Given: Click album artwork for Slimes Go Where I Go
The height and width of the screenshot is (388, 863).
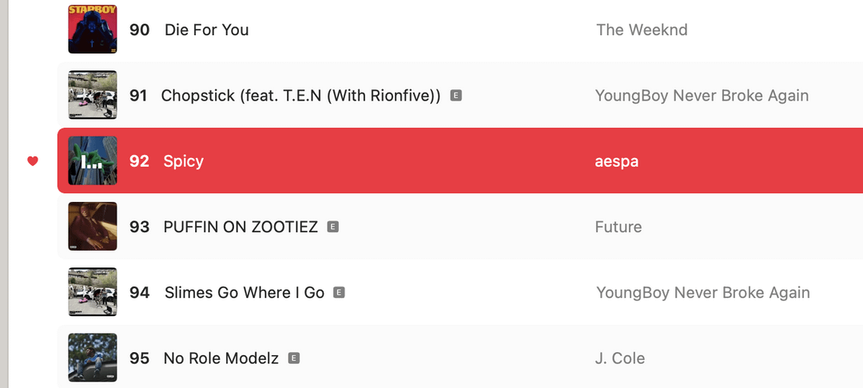Looking at the screenshot, I should click(x=93, y=292).
